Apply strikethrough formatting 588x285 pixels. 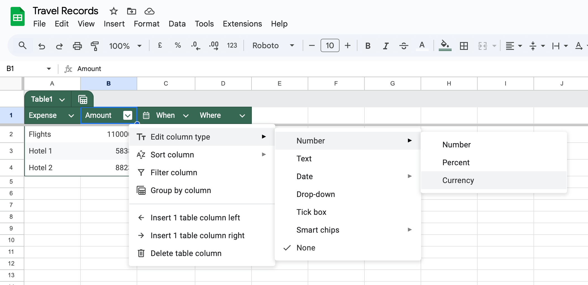coord(404,46)
